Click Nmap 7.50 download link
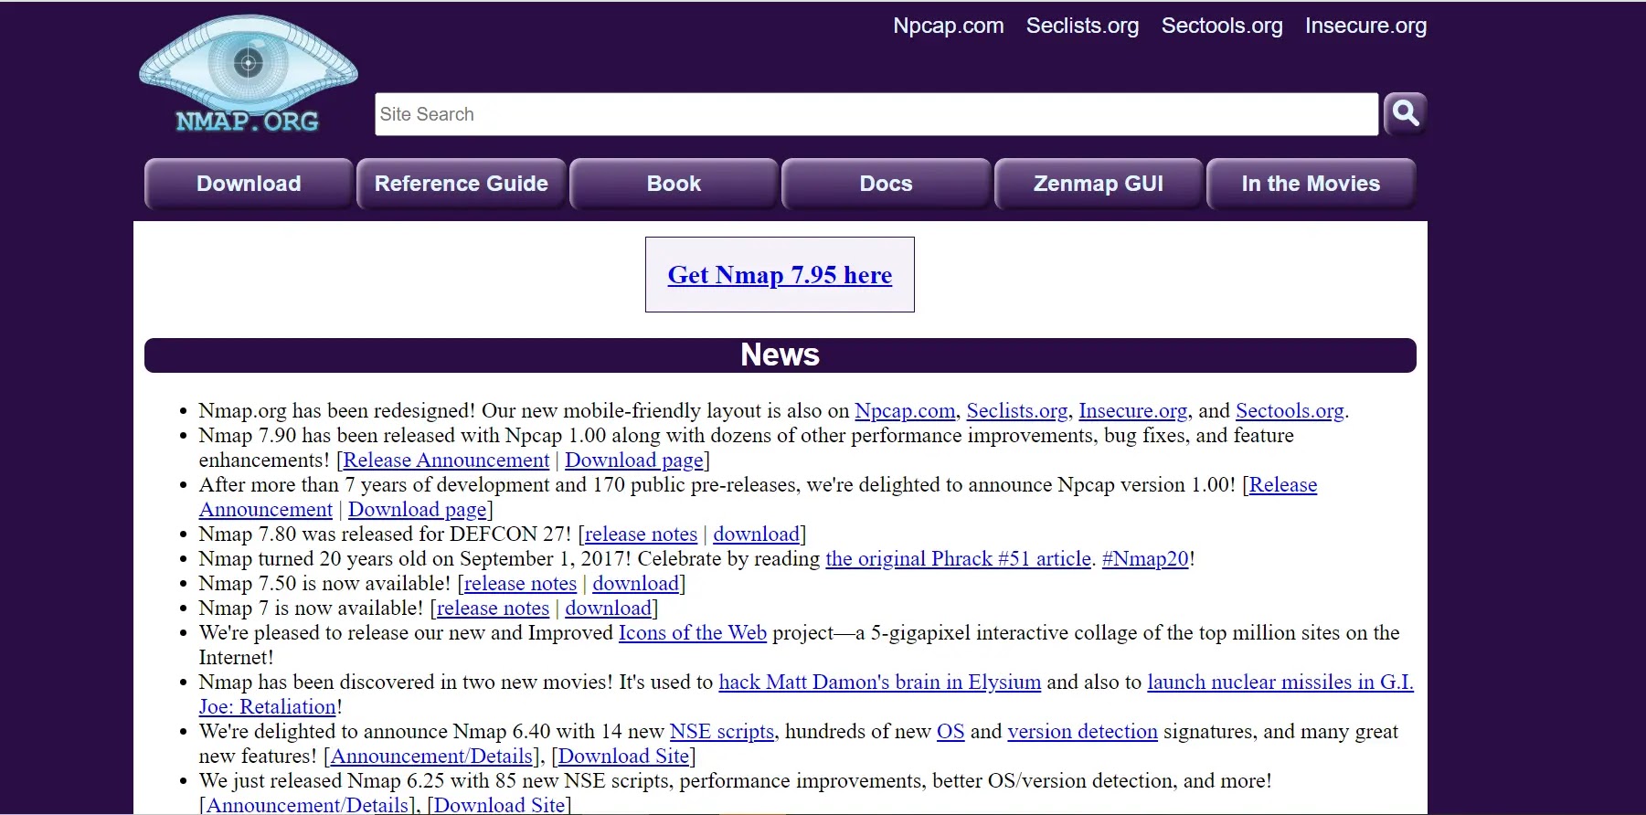Image resolution: width=1646 pixels, height=815 pixels. tap(635, 584)
